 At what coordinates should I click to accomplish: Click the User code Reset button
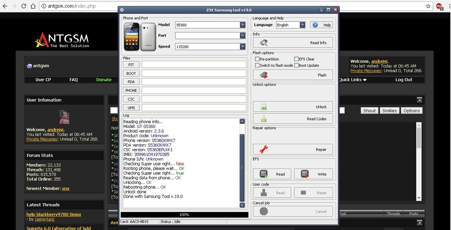[313, 193]
